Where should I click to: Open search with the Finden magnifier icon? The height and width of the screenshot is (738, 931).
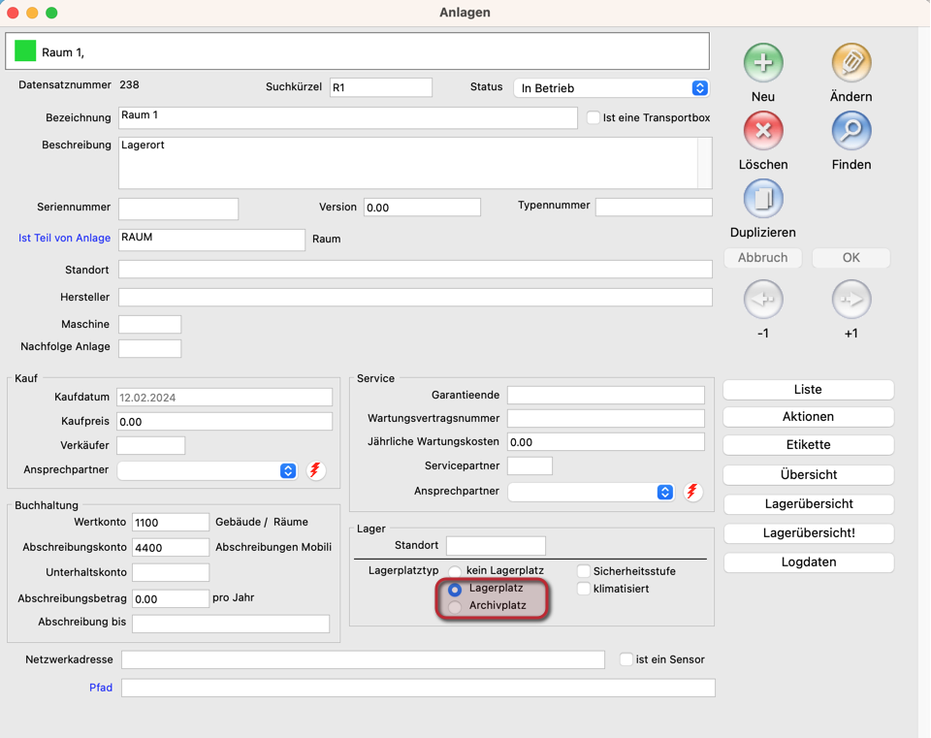coord(851,131)
